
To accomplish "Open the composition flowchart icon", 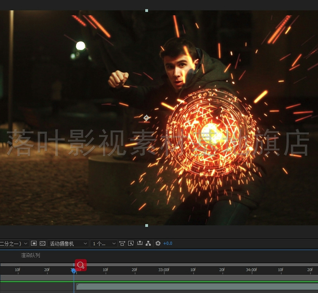I will [148, 243].
